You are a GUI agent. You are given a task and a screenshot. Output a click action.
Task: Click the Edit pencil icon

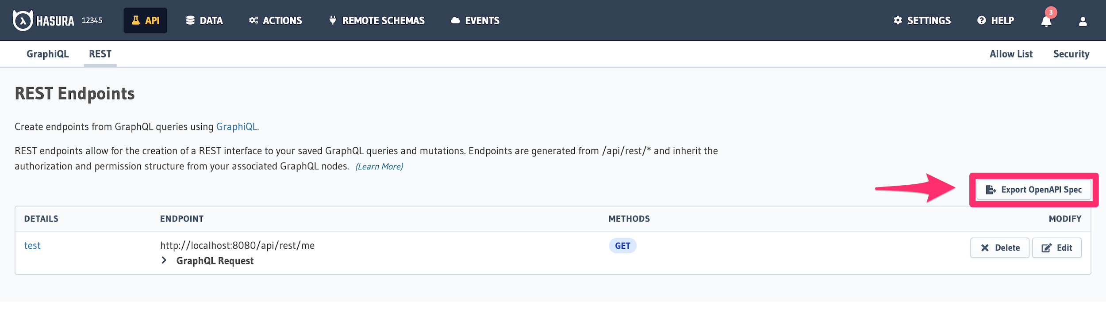click(1046, 248)
